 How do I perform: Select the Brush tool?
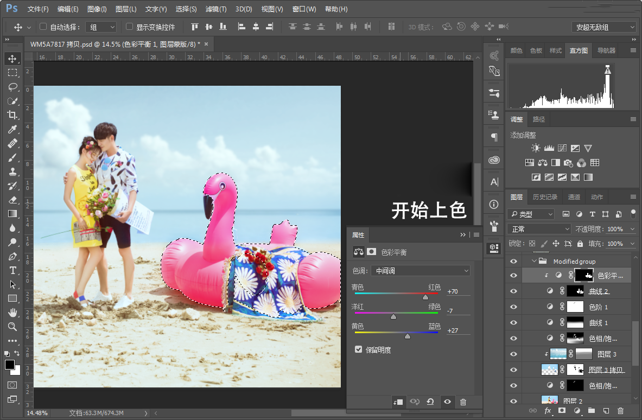[12, 157]
